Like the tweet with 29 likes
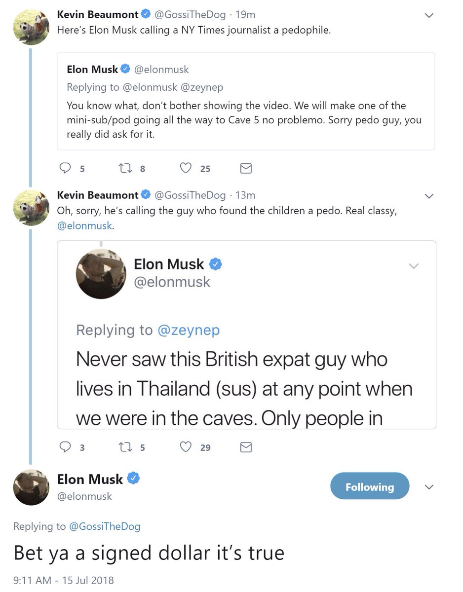Image resolution: width=463 pixels, height=592 pixels. 186,447
